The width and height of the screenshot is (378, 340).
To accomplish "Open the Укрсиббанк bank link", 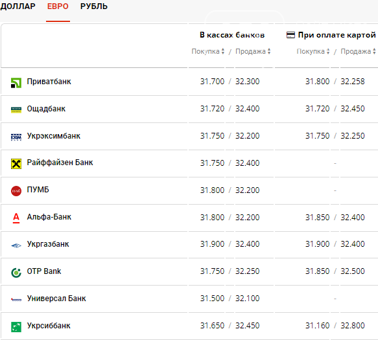I will coord(49,326).
